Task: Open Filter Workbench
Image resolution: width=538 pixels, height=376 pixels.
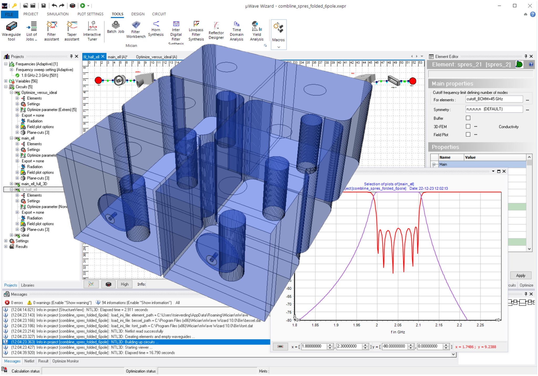Action: [136, 30]
